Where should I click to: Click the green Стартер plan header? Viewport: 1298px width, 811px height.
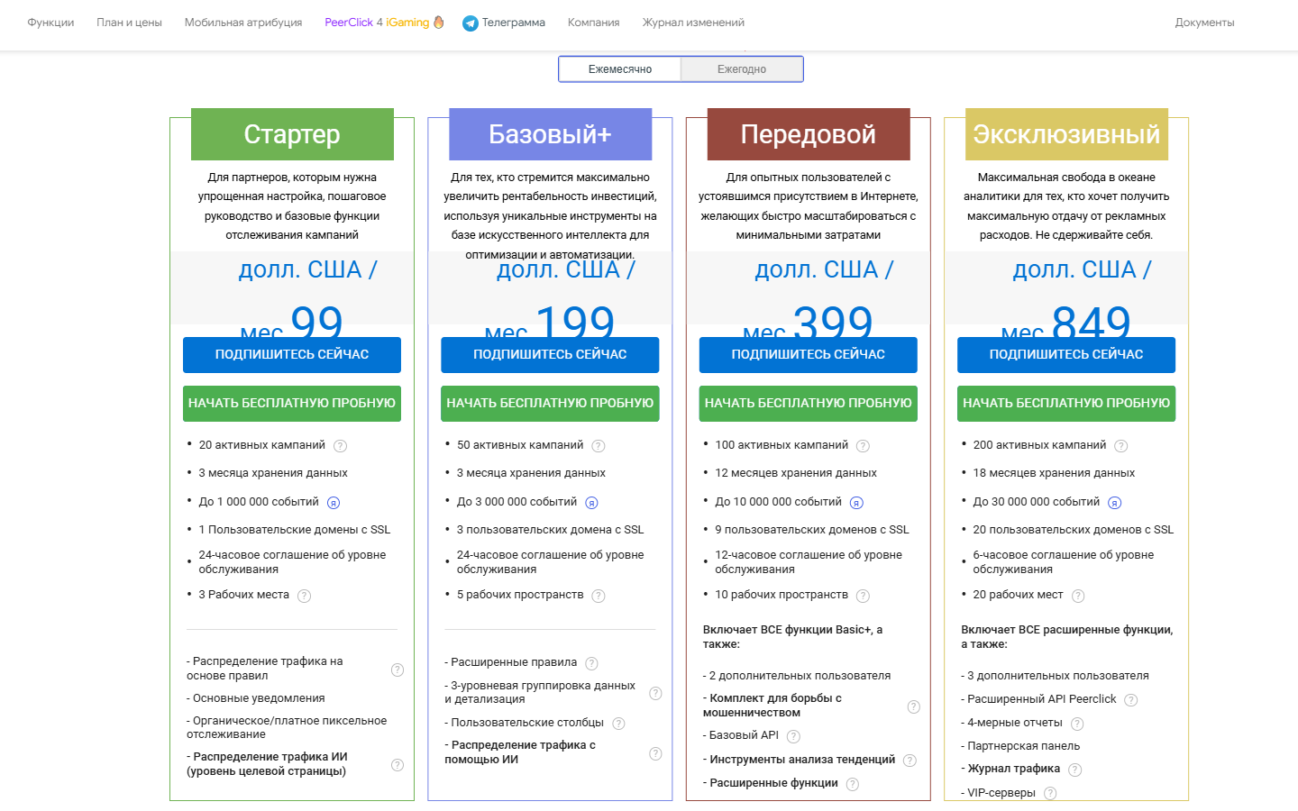(292, 134)
